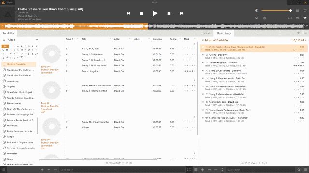309x173 pixels.
Task: Switch to the Default playlist tab
Action: pyautogui.click(x=206, y=33)
